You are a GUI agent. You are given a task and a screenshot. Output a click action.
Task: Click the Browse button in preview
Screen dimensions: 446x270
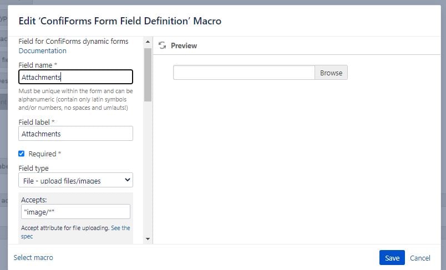pos(331,73)
